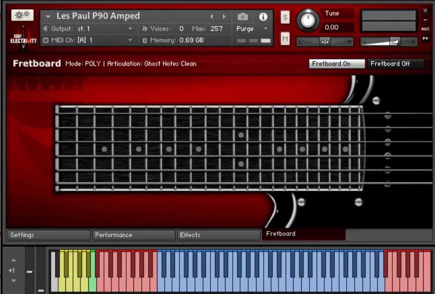The width and height of the screenshot is (435, 294).
Task: Mute the instrument with the M button
Action: [285, 39]
